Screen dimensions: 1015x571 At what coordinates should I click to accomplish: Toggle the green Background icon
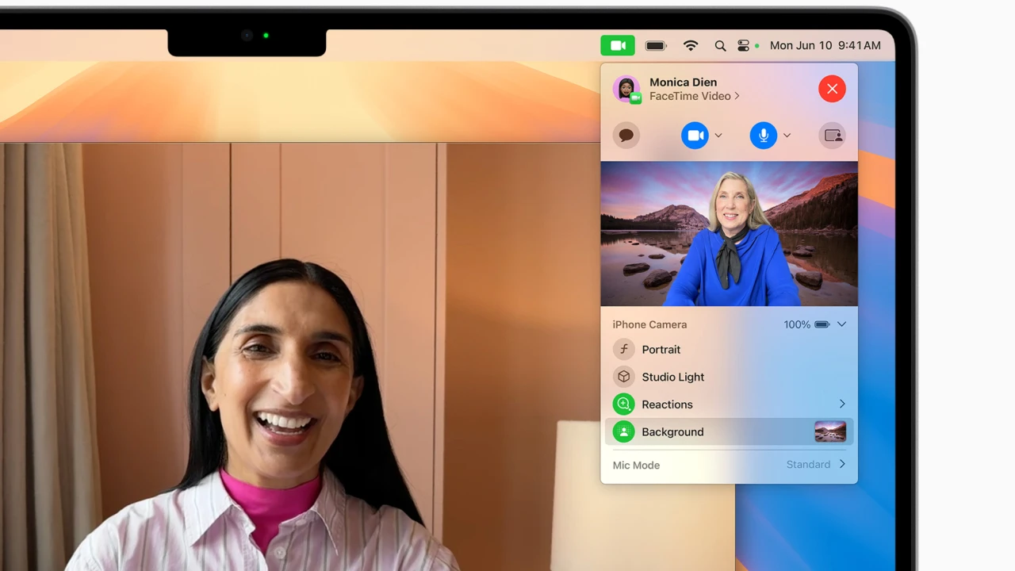[624, 432]
